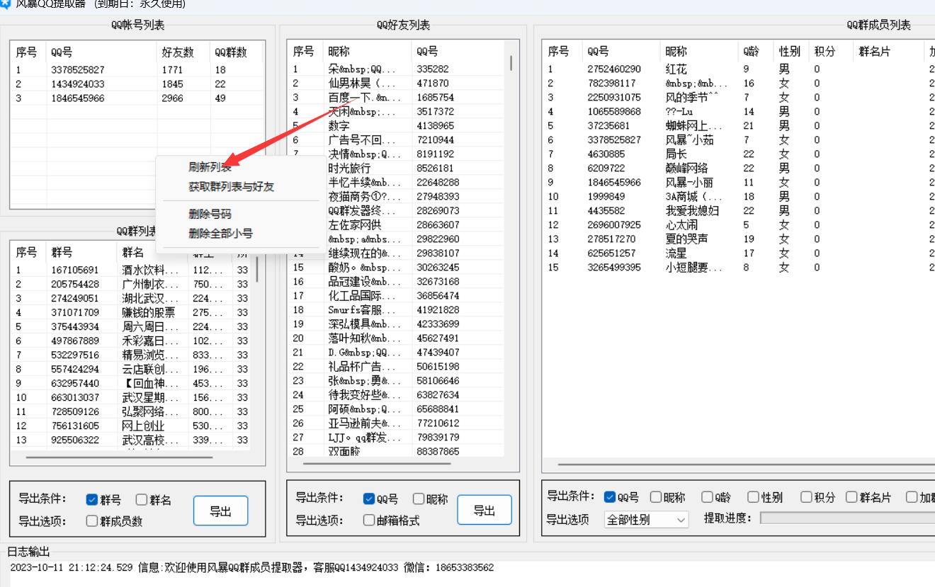Click 性别 column header in member list
935x587 pixels.
point(791,52)
